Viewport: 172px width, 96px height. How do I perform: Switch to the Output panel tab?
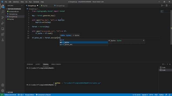38,64
